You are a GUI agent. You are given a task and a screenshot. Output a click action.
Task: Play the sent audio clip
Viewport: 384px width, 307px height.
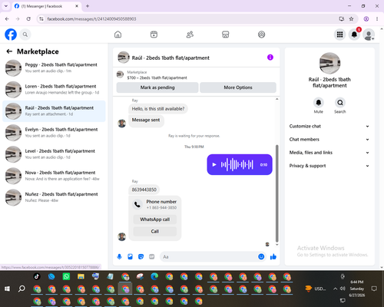[214, 165]
